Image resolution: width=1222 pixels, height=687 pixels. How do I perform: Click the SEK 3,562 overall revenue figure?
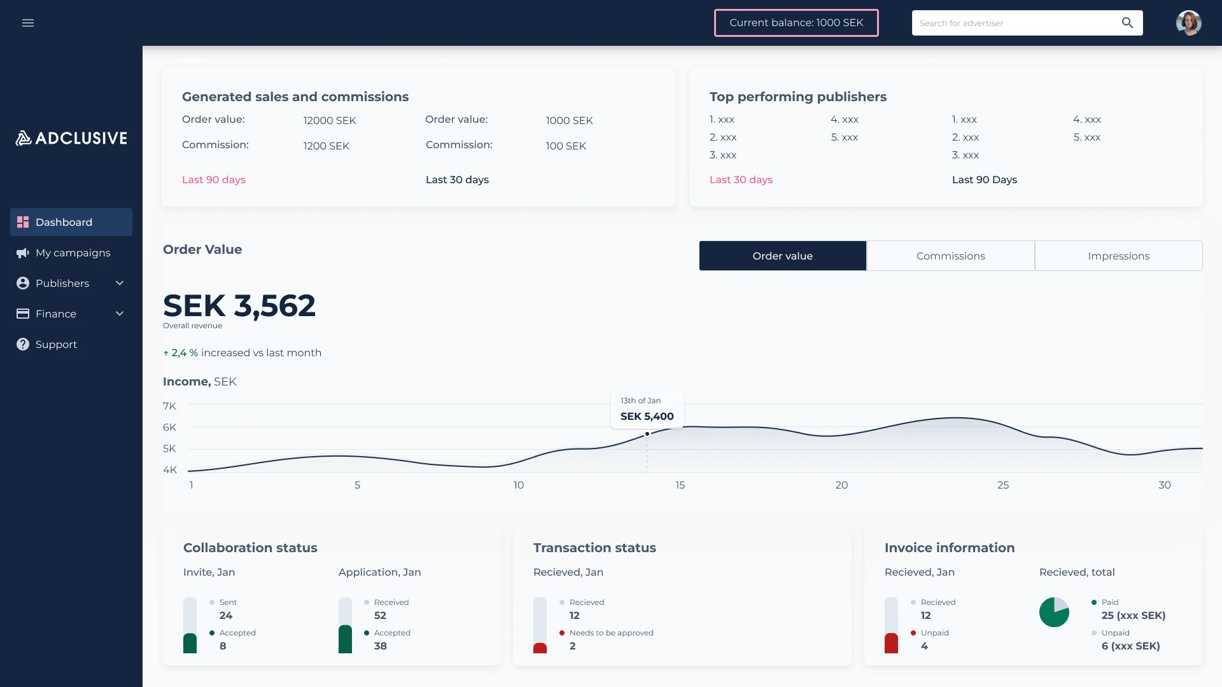[x=239, y=306]
